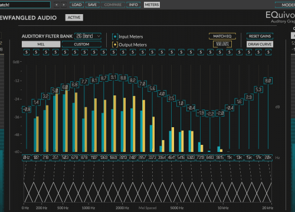Solo the 0Hz band with S button
This screenshot has width=295, height=212.
coord(27,52)
